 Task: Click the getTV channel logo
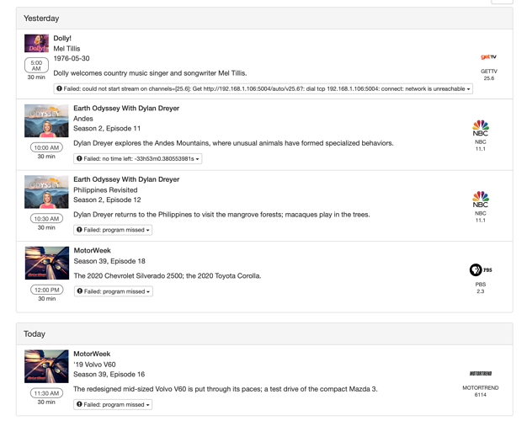click(488, 57)
